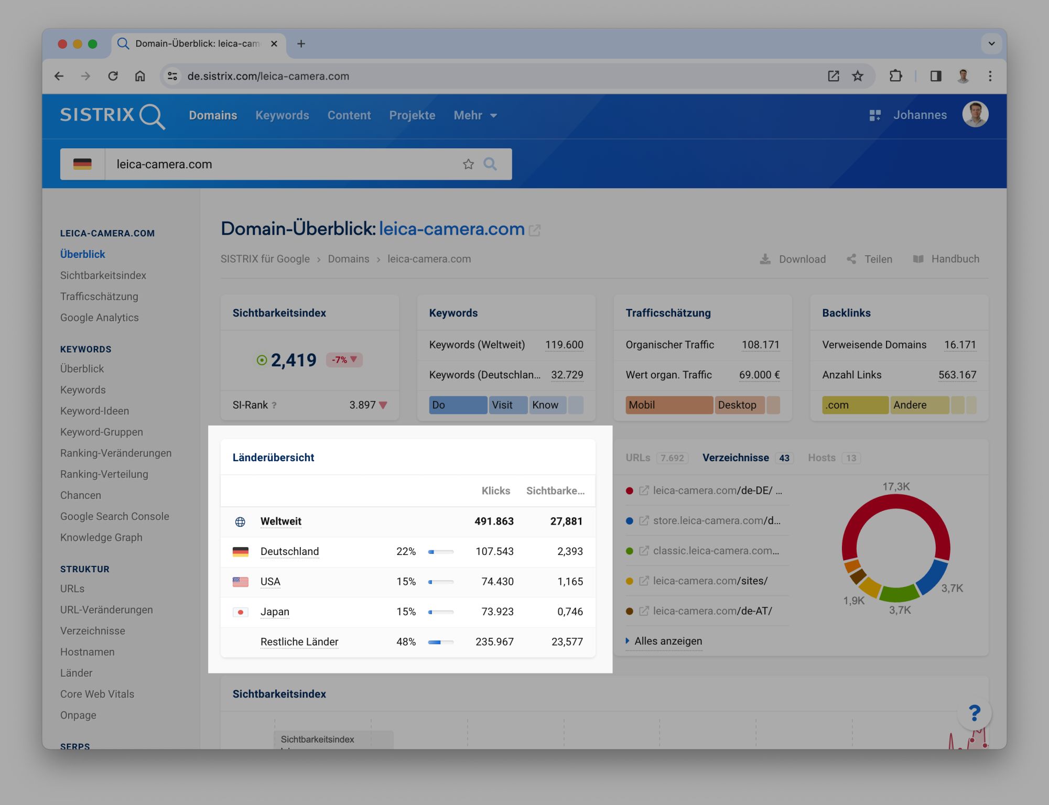Open browser extensions puzzle icon
Image resolution: width=1049 pixels, height=805 pixels.
tap(895, 76)
